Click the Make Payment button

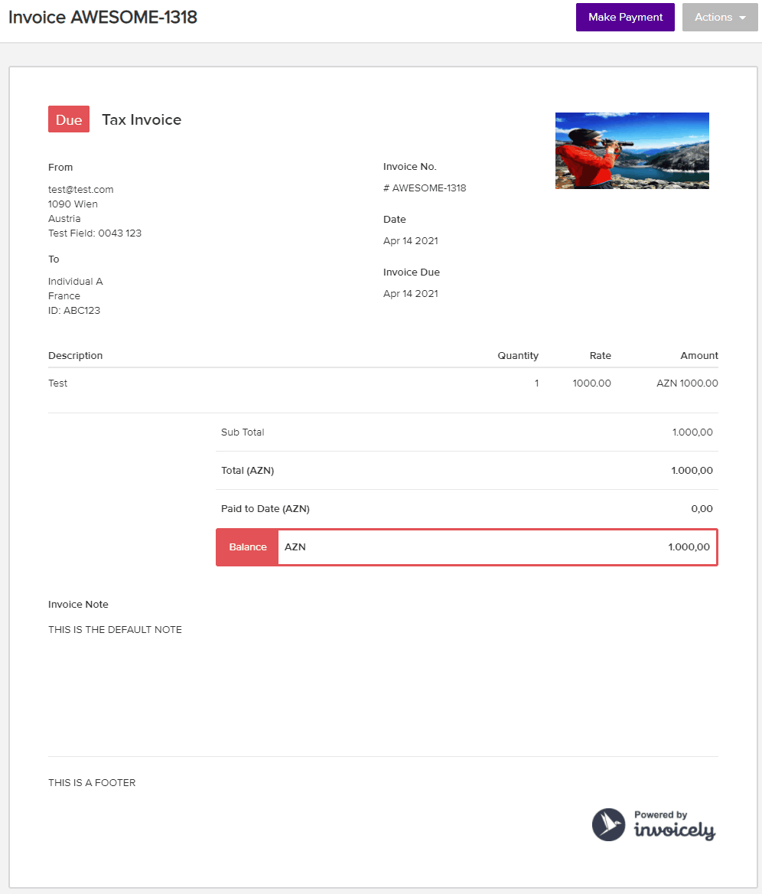point(625,17)
